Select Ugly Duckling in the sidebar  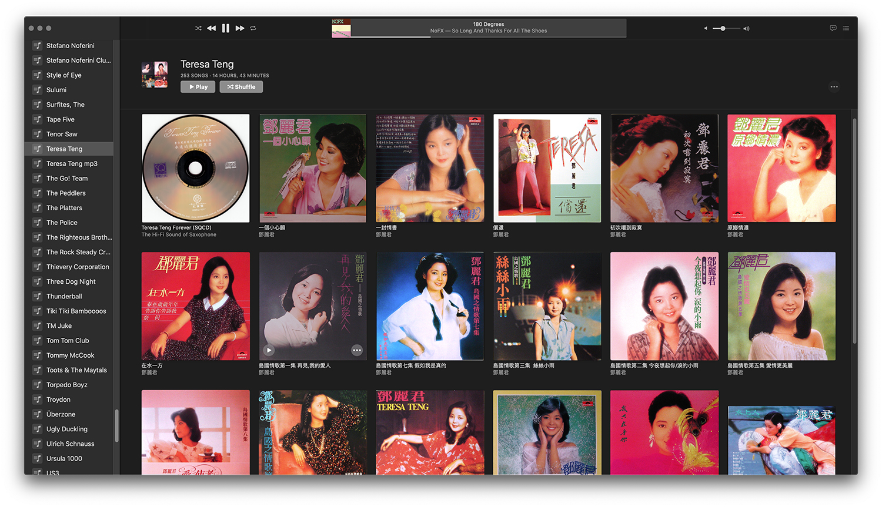click(x=69, y=429)
